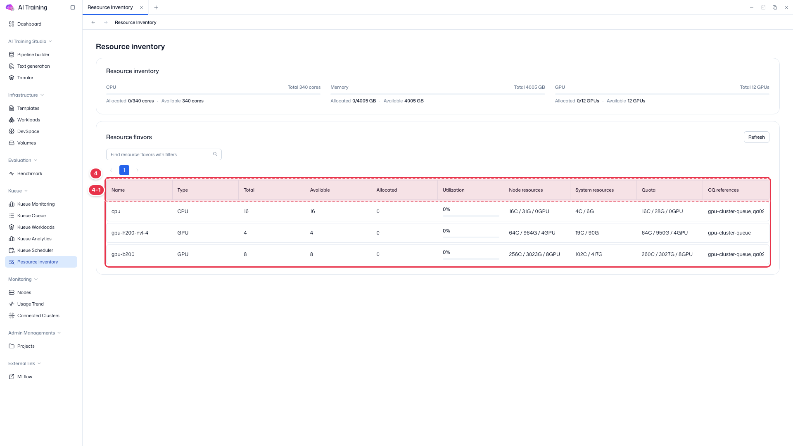This screenshot has width=793, height=446.
Task: Click the Volumes drive icon
Action: [x=12, y=143]
